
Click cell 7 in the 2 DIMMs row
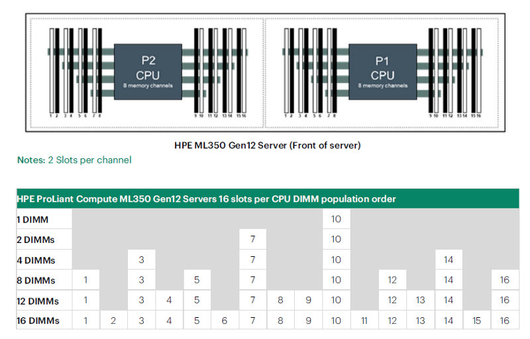tap(252, 240)
